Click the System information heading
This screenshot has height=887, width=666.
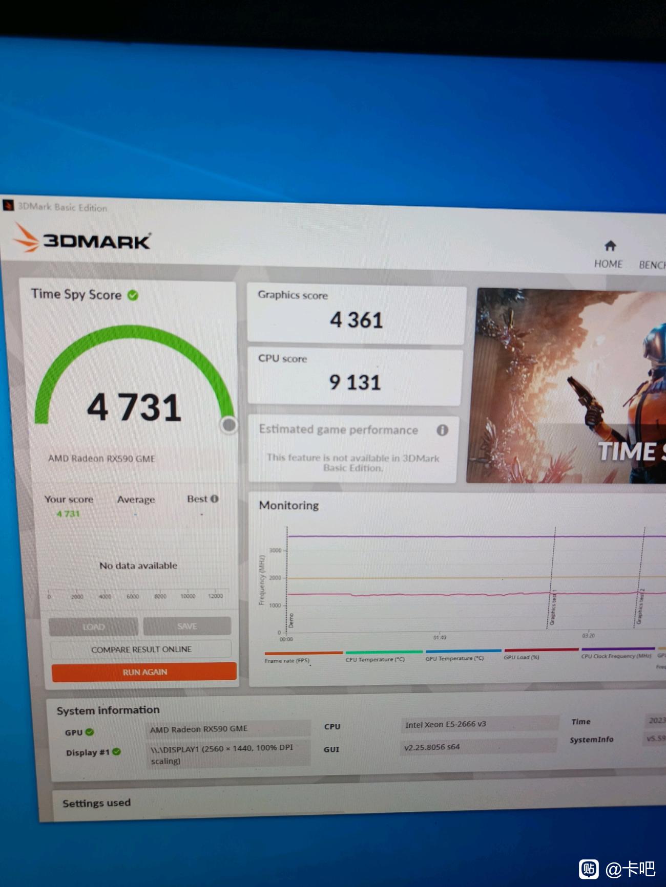point(108,710)
